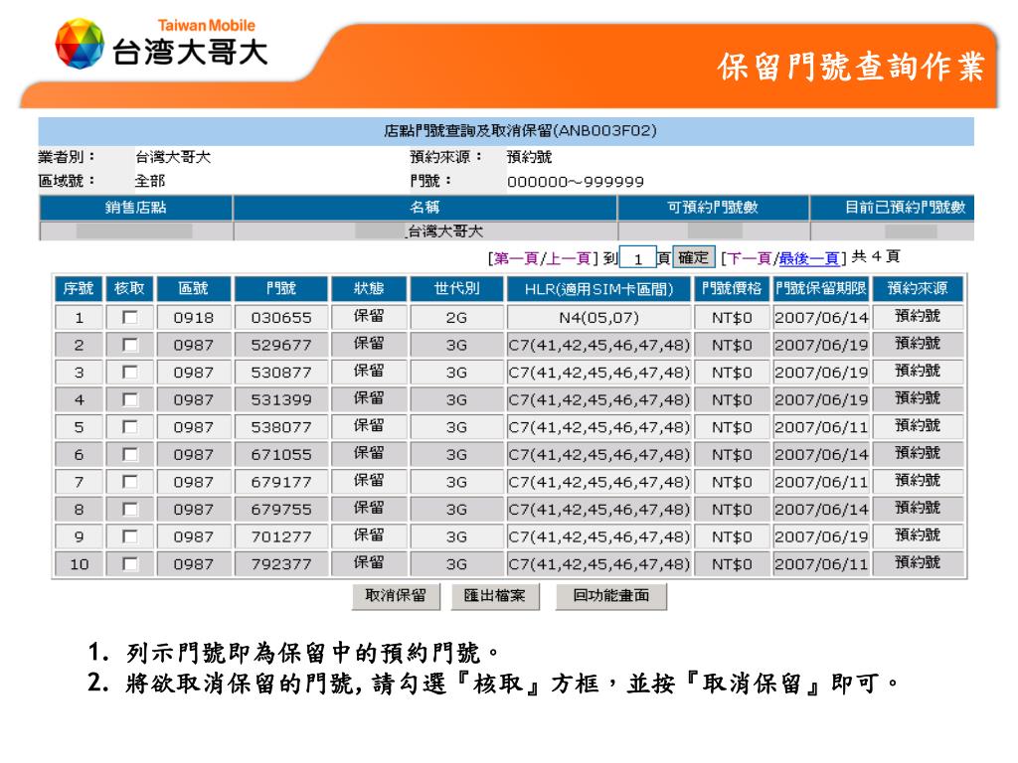Click the 2G generation cell
The width and height of the screenshot is (1018, 763).
456,317
